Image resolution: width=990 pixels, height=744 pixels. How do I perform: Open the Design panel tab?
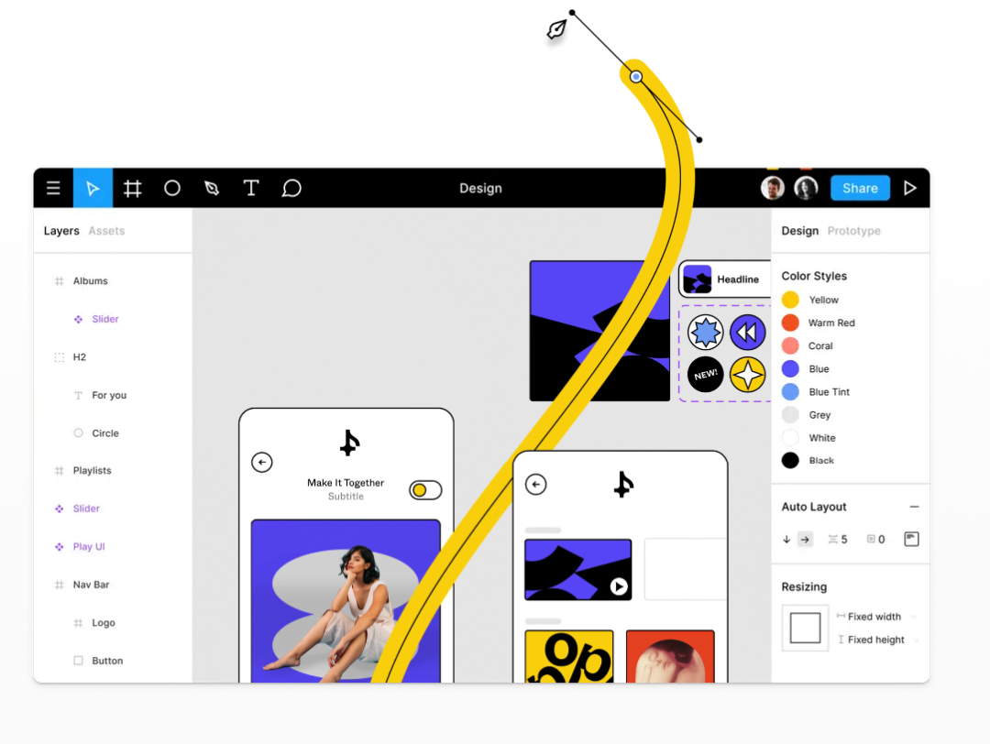(x=800, y=231)
